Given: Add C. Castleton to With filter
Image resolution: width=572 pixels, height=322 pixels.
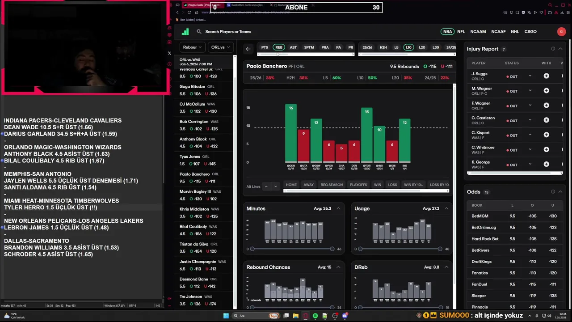Looking at the screenshot, I should click(x=546, y=120).
